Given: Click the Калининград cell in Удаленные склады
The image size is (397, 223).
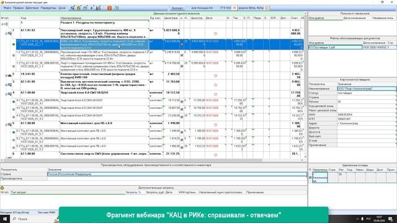Looking at the screenshot, I should pos(320,178).
